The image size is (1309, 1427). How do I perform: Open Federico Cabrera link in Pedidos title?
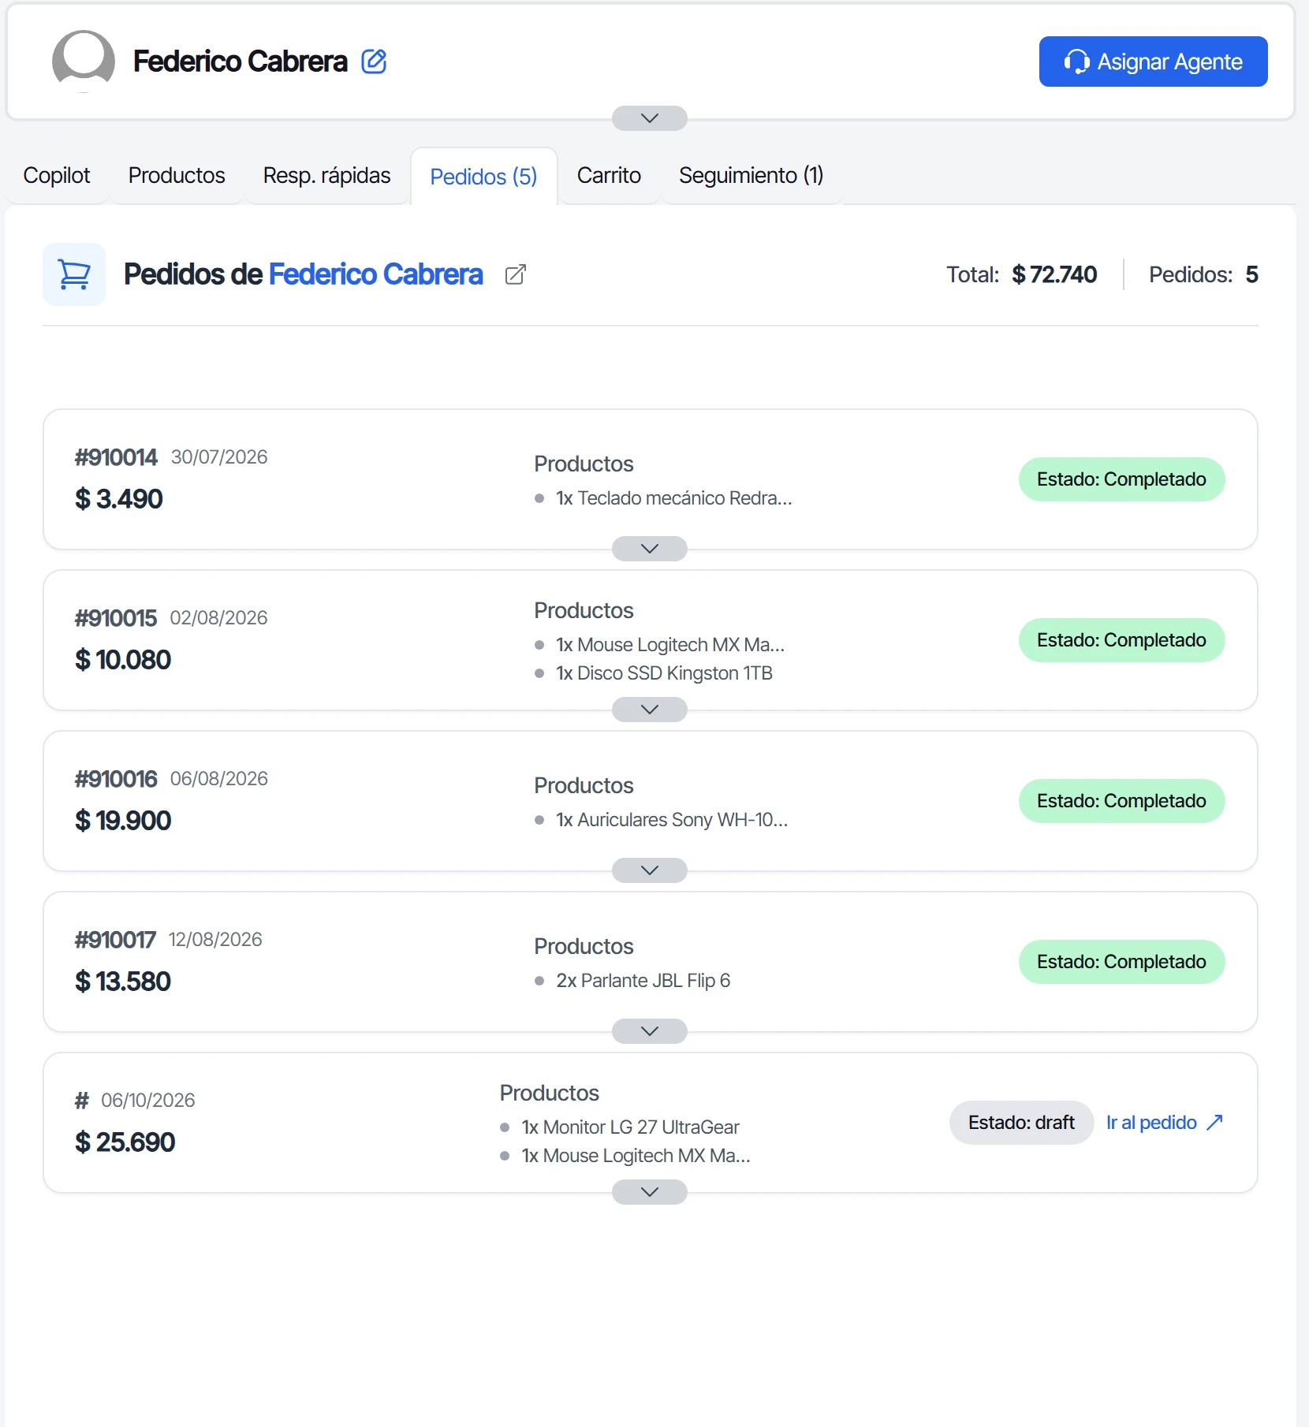375,274
